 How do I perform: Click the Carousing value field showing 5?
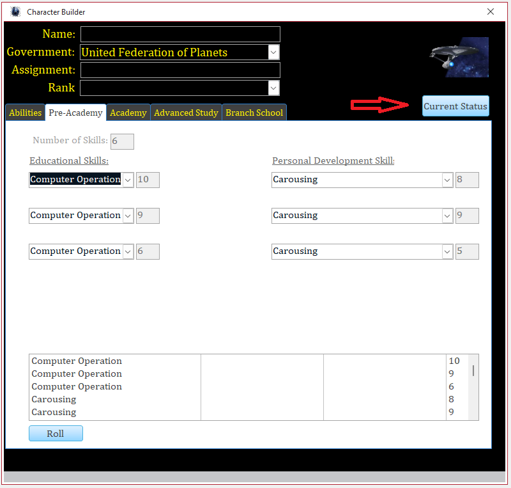point(467,251)
